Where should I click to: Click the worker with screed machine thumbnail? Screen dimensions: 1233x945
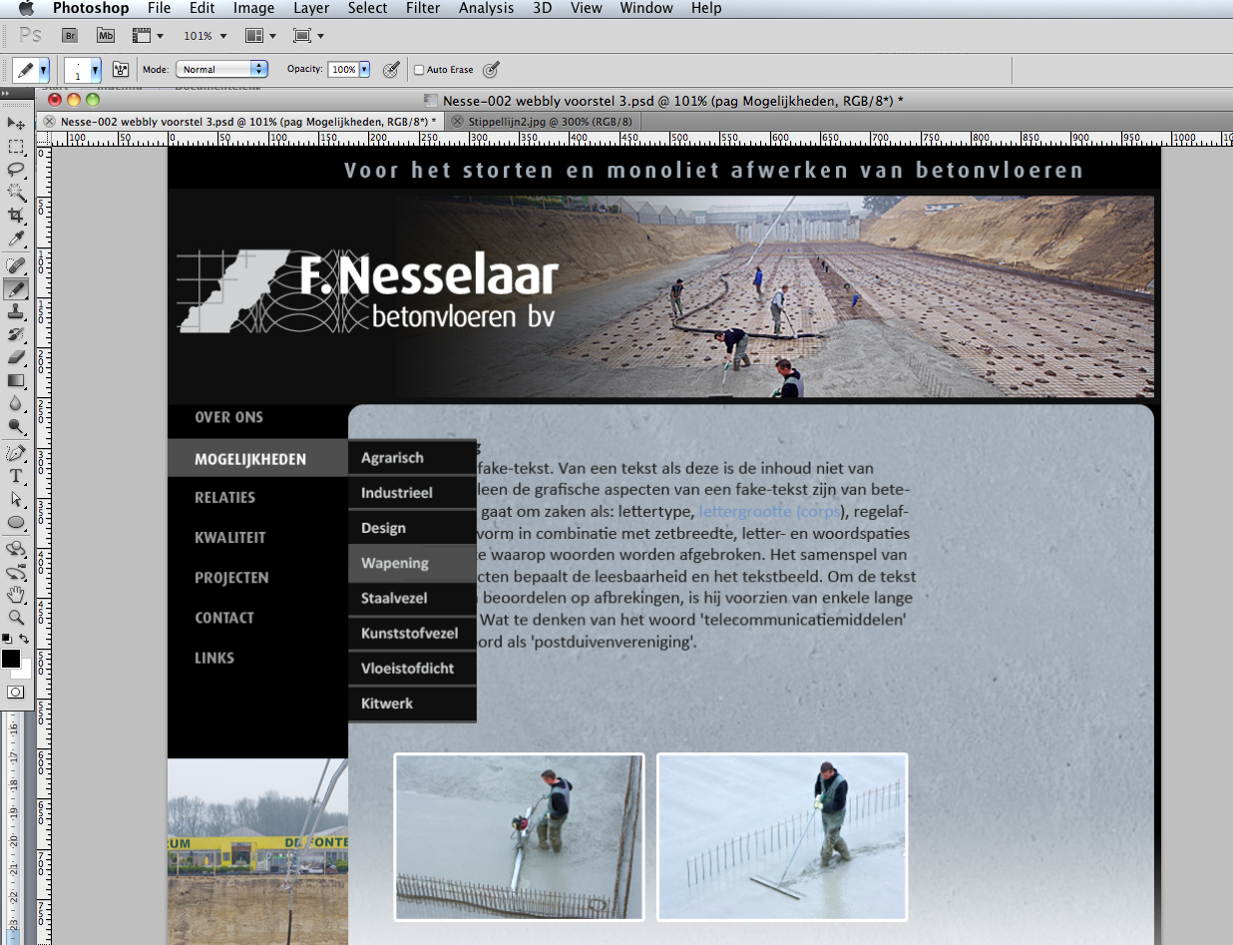pos(519,836)
